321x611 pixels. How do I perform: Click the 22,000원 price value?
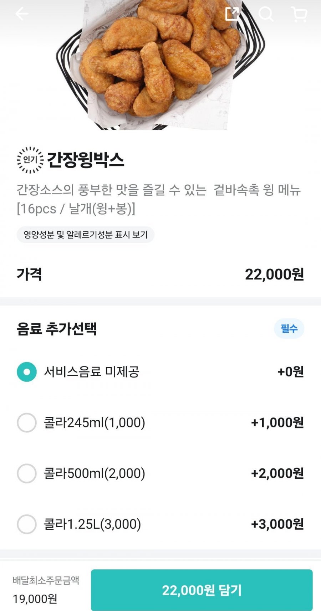274,274
